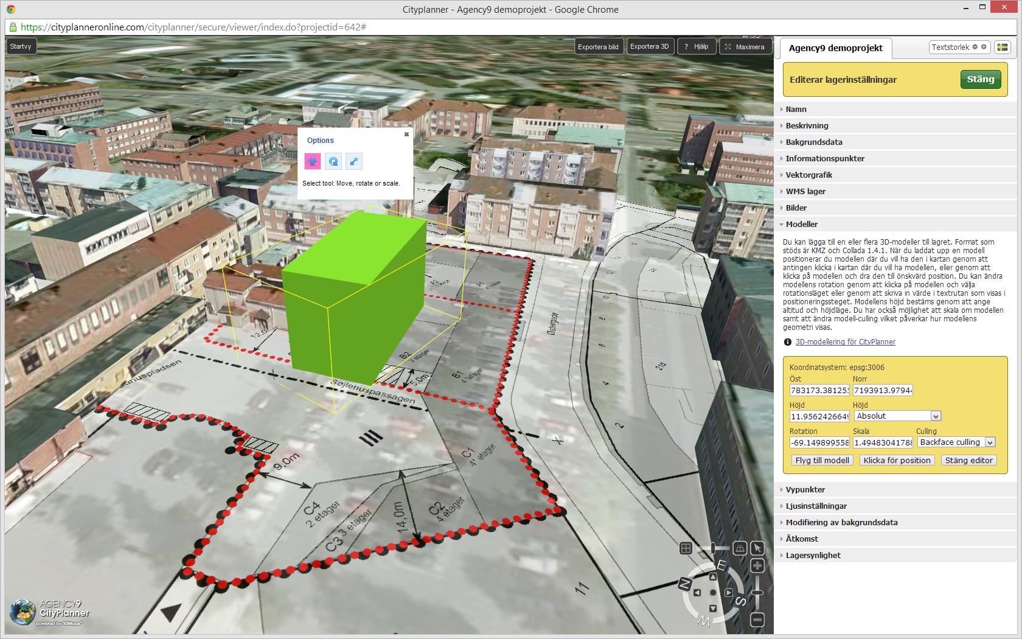The image size is (1022, 639).
Task: Click the green Stäng button
Action: (980, 79)
